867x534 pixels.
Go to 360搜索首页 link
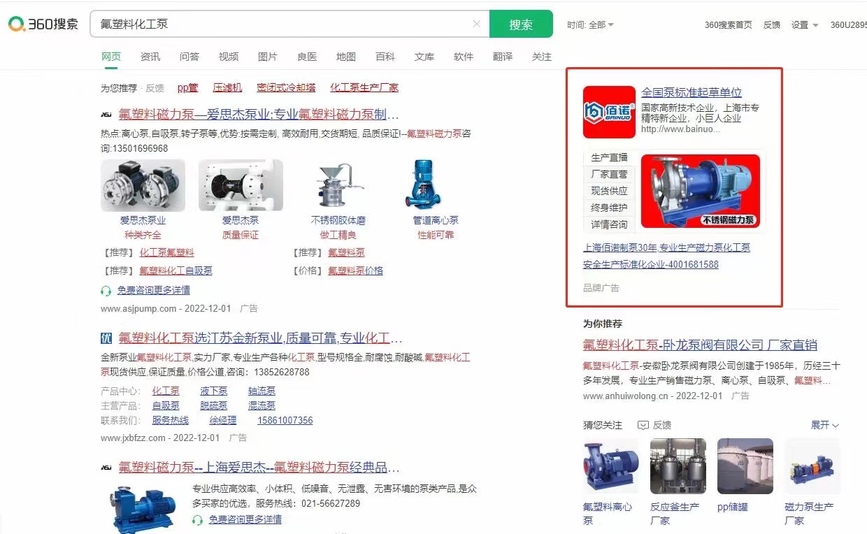coord(729,24)
